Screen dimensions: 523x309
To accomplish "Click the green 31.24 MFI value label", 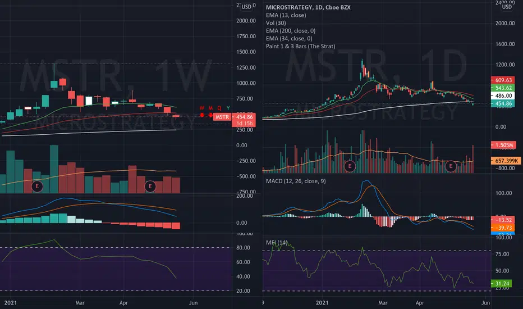I will coord(502,284).
